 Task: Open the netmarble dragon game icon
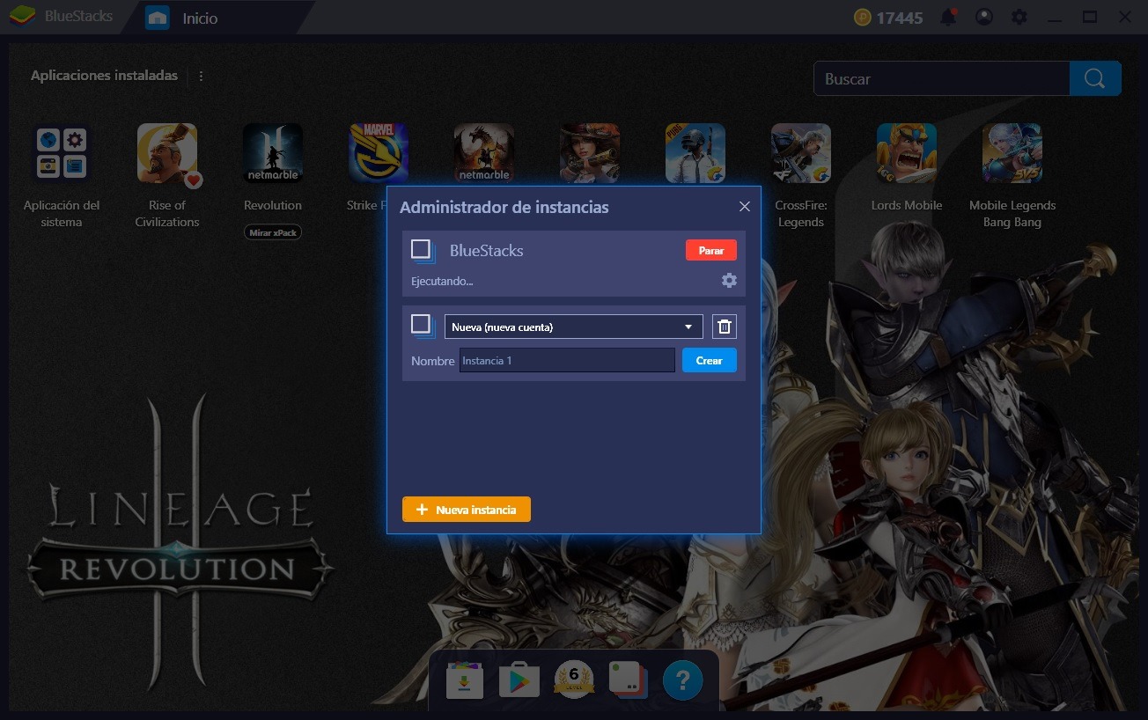pos(484,153)
